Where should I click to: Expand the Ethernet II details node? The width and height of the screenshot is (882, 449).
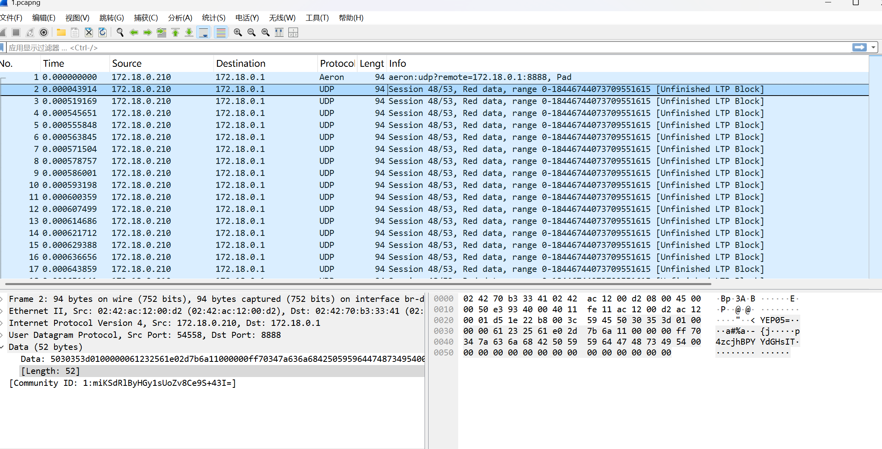pyautogui.click(x=2, y=311)
